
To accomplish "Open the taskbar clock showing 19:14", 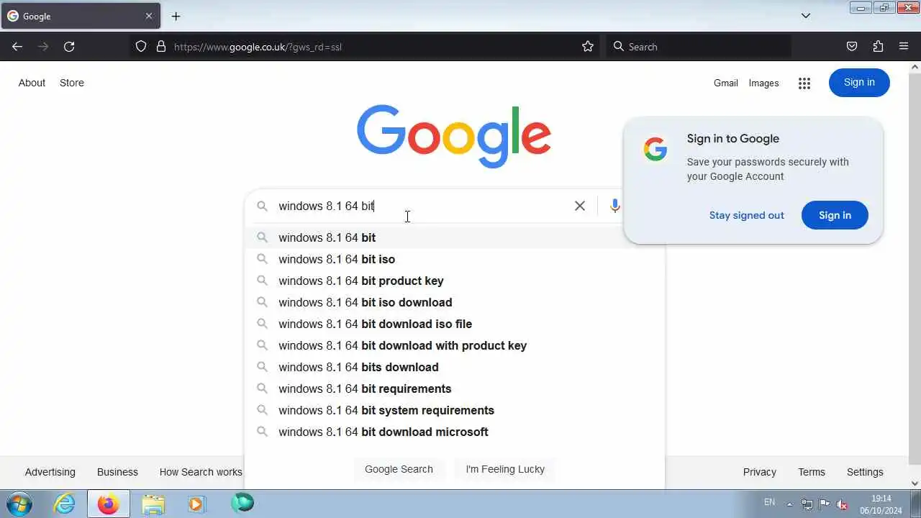I will click(x=881, y=504).
